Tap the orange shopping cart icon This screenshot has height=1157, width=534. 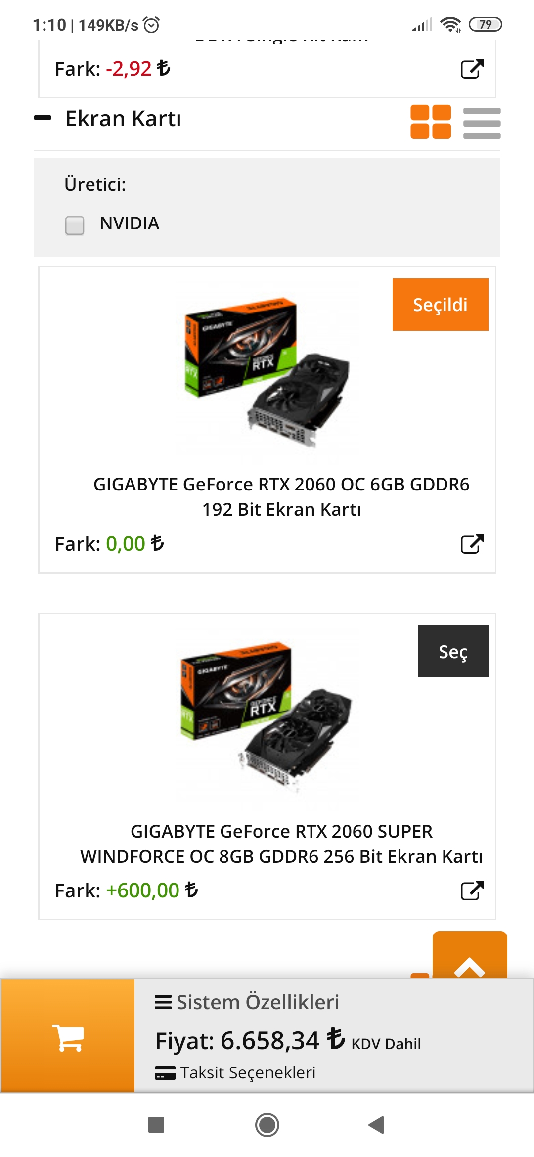pyautogui.click(x=68, y=1037)
